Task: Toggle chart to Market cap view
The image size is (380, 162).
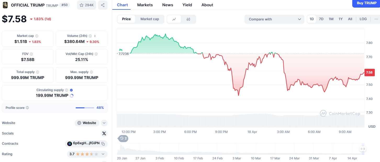Action: 150,19
